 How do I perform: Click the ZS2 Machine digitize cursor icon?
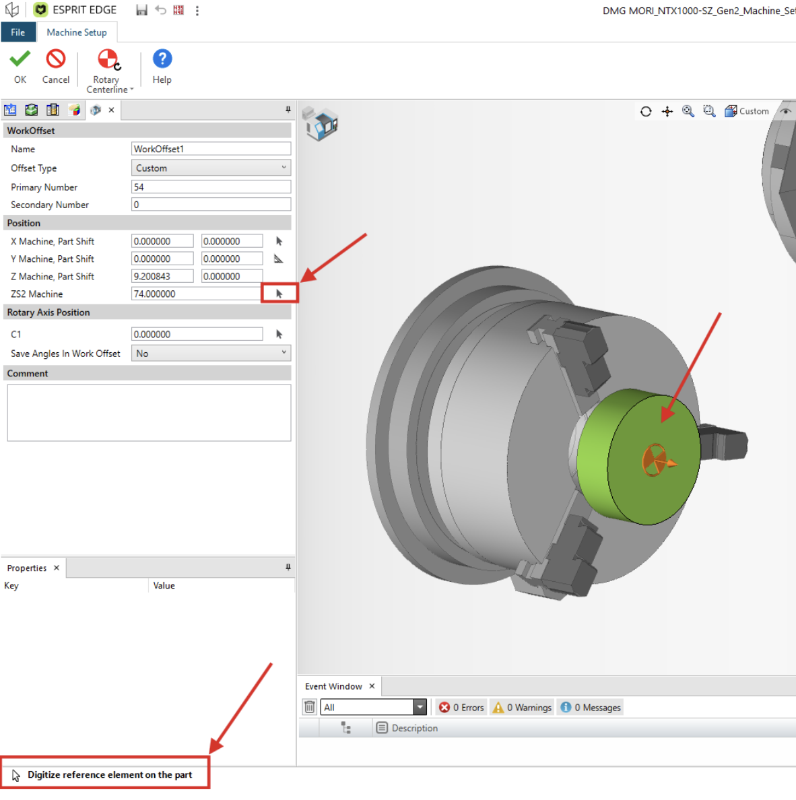(x=279, y=294)
